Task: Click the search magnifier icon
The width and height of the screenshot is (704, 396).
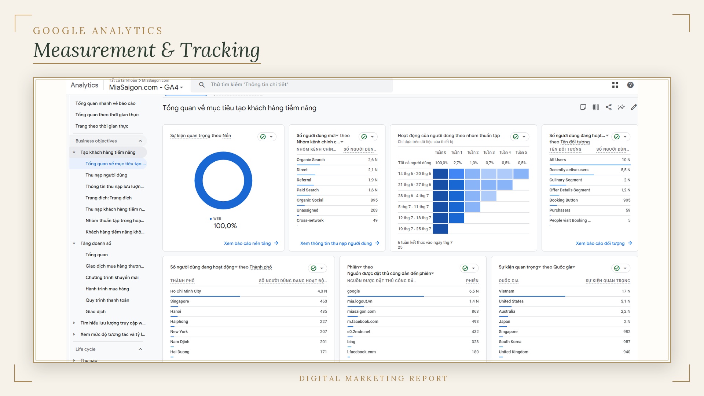Action: (x=202, y=85)
